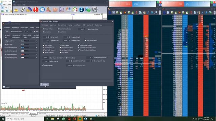Click red exclamation icon in right ladder toolbar
The height and width of the screenshot is (121, 216).
tap(191, 13)
